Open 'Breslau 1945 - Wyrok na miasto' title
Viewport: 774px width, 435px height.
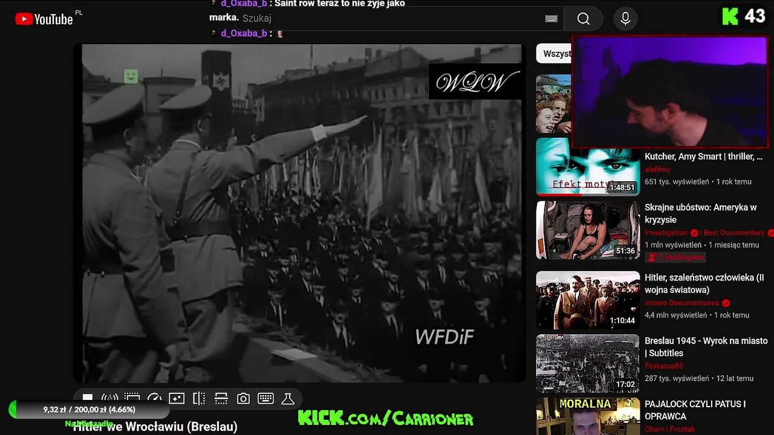point(706,347)
